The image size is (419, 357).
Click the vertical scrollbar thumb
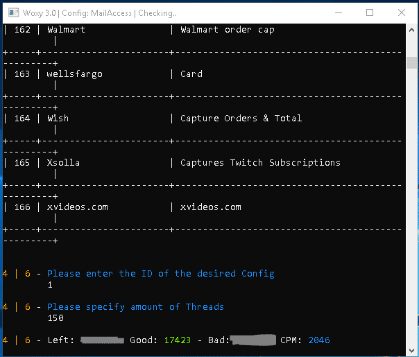412,62
